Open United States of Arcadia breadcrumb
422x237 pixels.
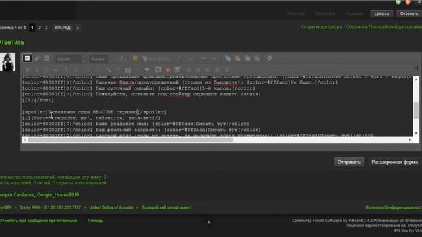pyautogui.click(x=111, y=207)
